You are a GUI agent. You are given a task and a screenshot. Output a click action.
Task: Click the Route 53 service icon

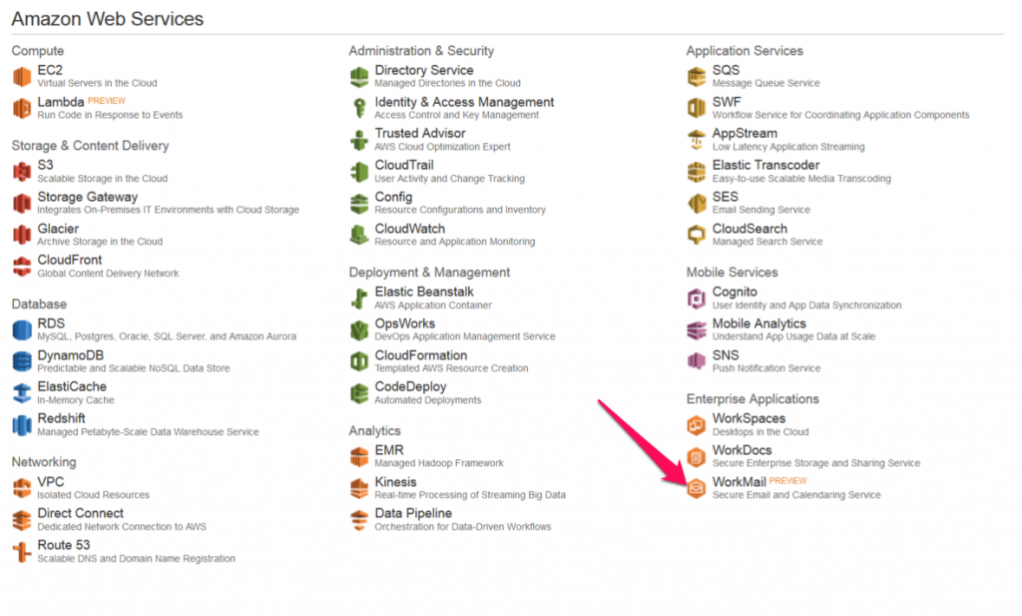click(22, 551)
